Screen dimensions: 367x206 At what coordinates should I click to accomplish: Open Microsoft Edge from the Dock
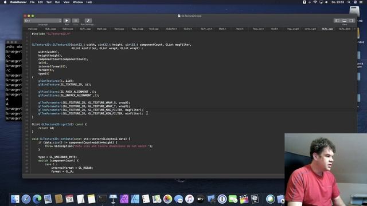[37, 199]
